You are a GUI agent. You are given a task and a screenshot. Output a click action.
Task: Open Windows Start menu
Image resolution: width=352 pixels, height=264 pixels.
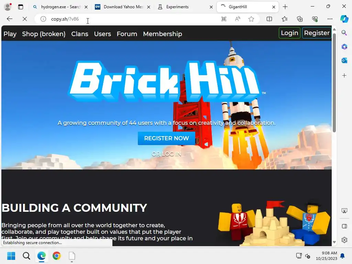[11, 256]
